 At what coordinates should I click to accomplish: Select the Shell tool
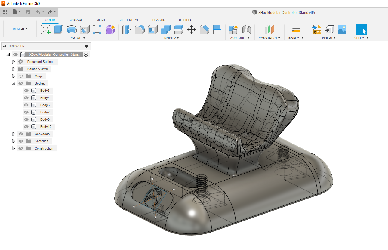pos(152,29)
